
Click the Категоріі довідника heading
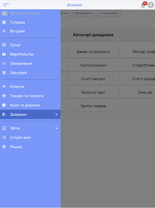(x=93, y=35)
